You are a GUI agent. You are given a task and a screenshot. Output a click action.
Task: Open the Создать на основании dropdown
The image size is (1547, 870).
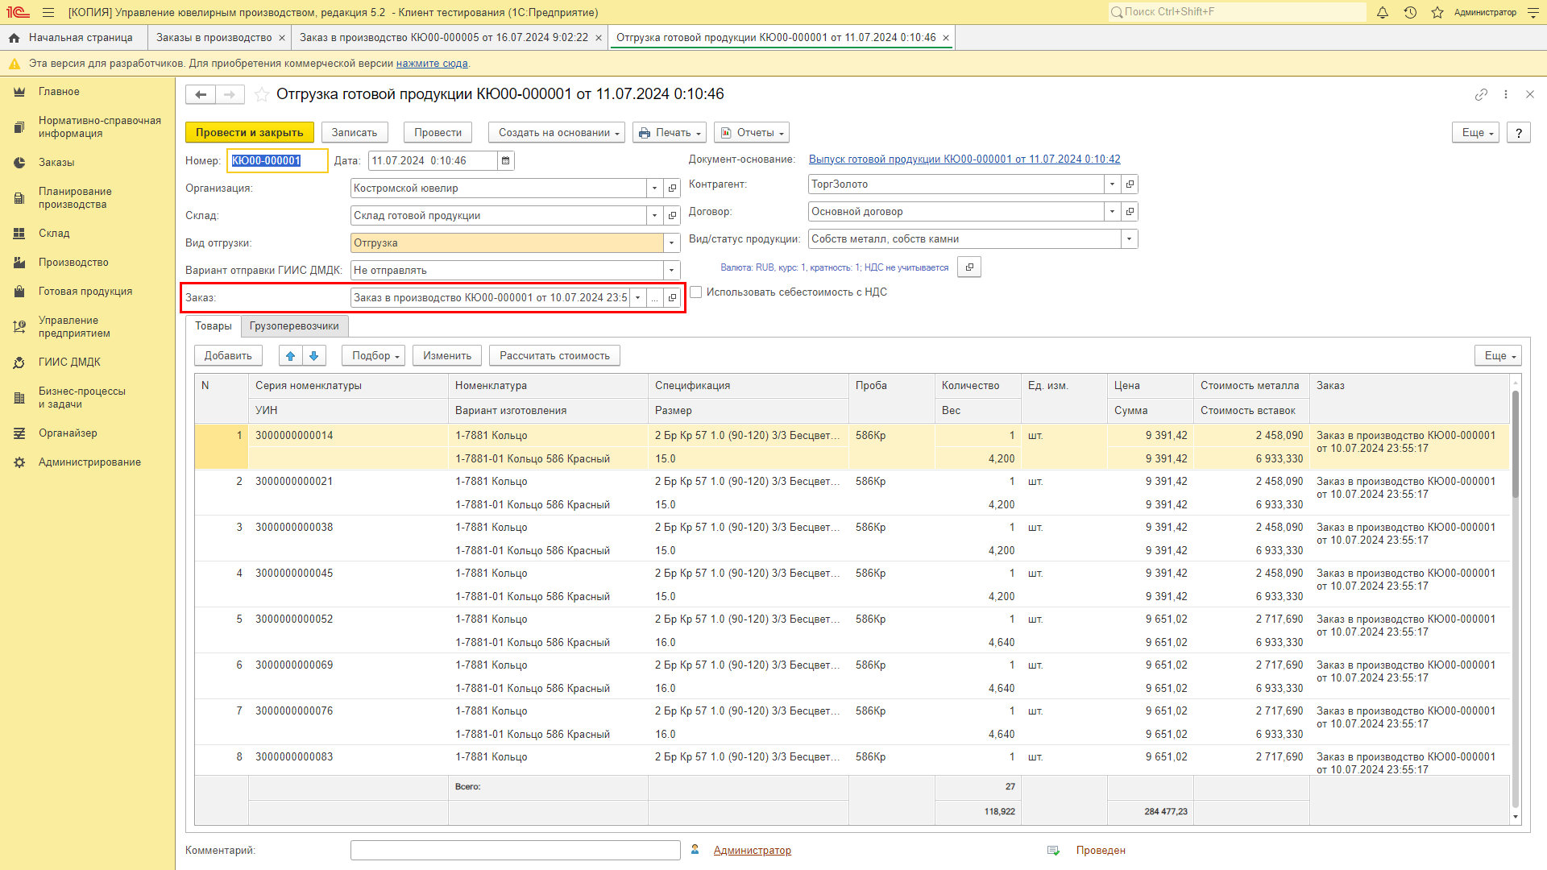[557, 133]
